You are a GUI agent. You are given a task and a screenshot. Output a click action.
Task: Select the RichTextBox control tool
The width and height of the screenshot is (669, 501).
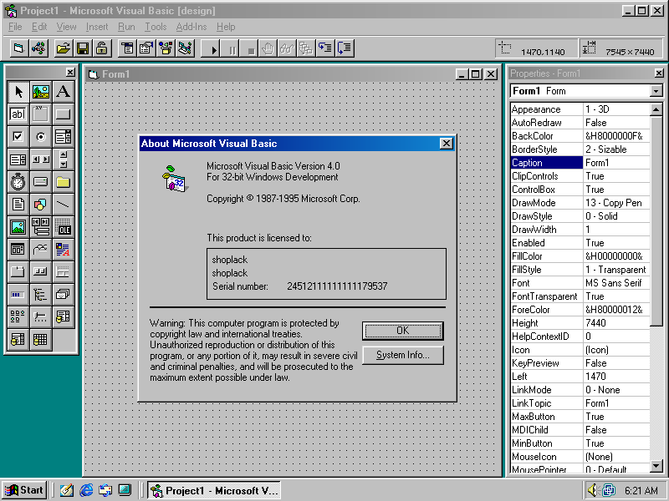click(64, 250)
